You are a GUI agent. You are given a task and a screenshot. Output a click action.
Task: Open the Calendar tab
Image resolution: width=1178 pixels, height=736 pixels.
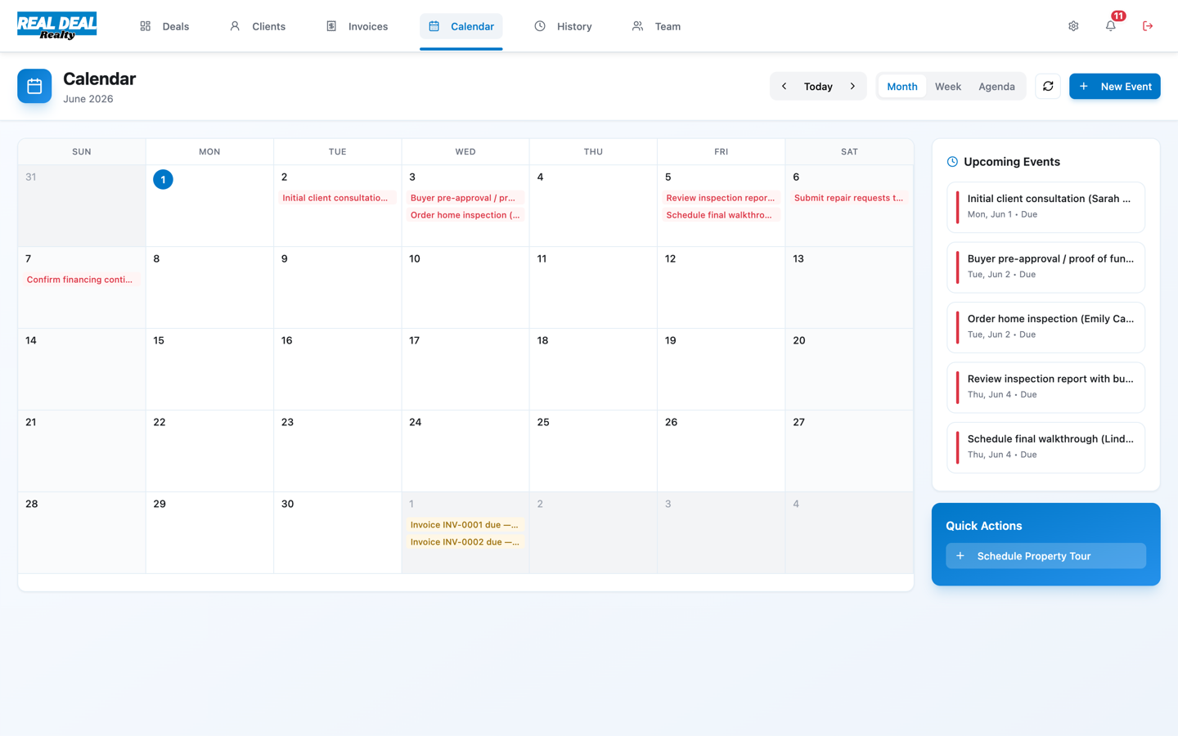click(461, 26)
